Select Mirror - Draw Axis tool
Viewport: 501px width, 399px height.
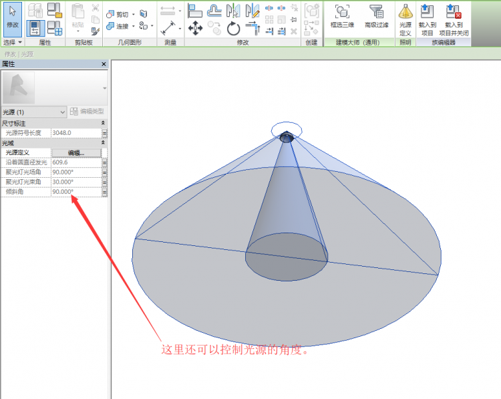click(x=253, y=11)
